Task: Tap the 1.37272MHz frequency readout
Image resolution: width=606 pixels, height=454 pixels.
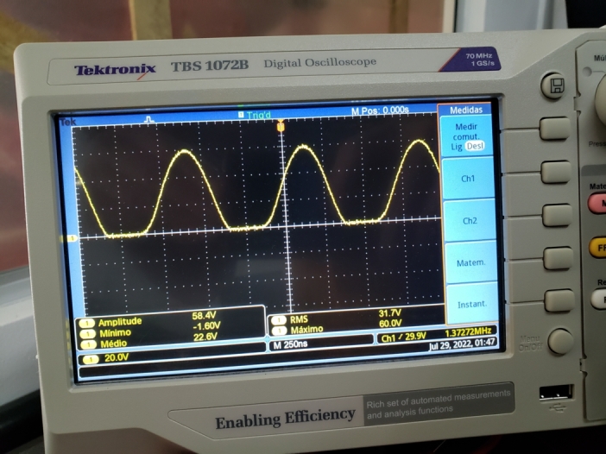Action: tap(468, 332)
